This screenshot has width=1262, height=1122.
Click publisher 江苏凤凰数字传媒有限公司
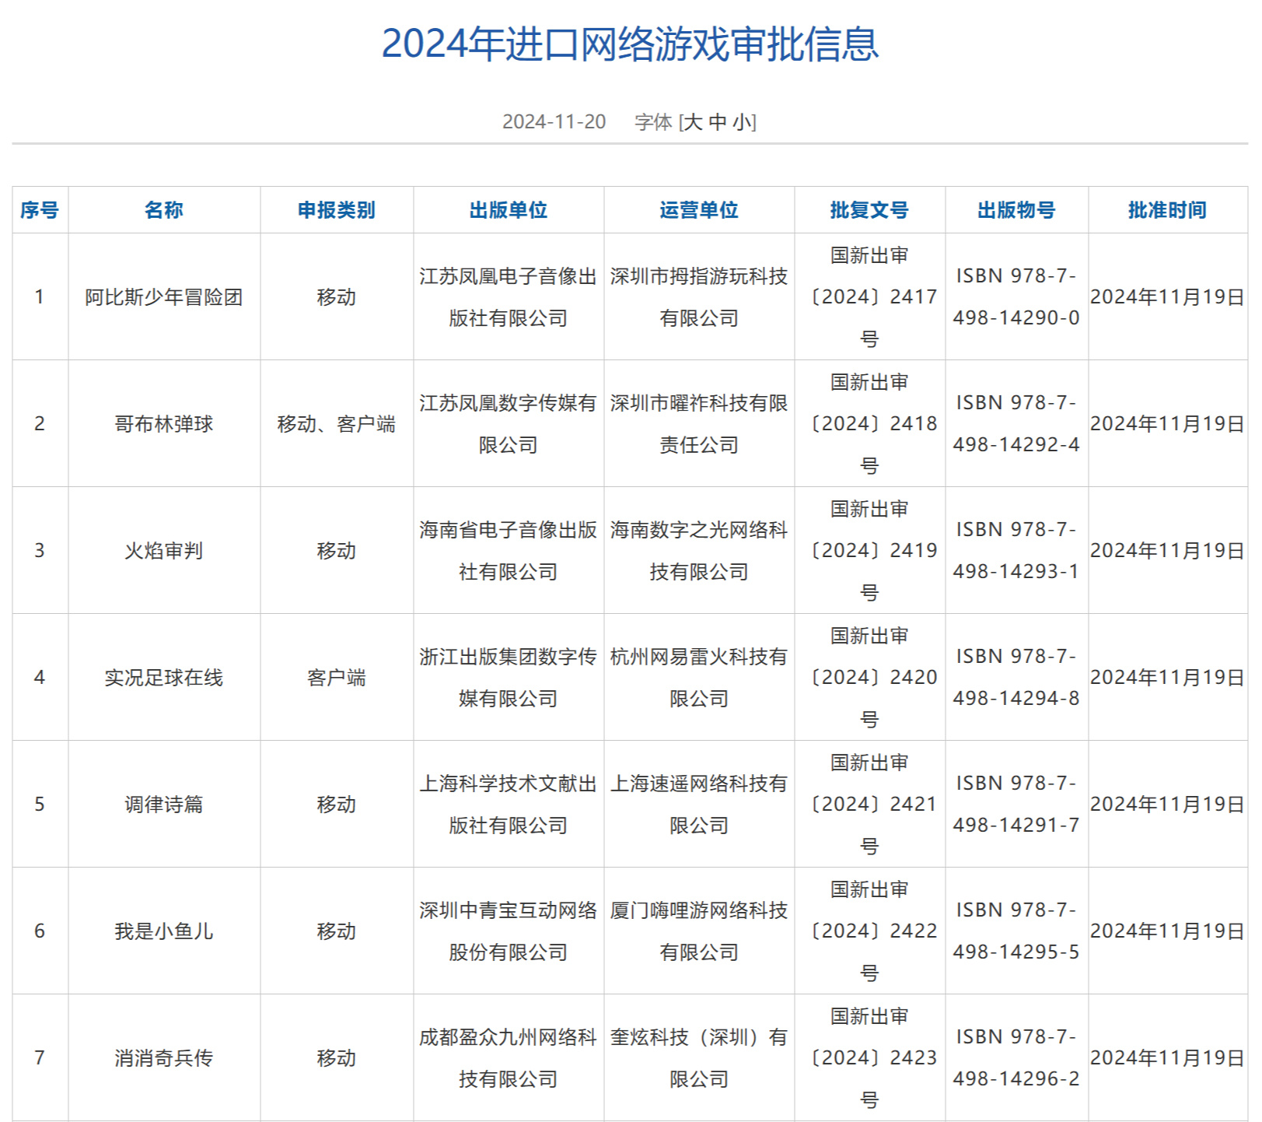[509, 424]
